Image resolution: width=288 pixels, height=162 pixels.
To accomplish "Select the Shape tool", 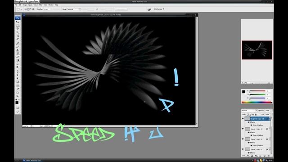I will 18,82.
